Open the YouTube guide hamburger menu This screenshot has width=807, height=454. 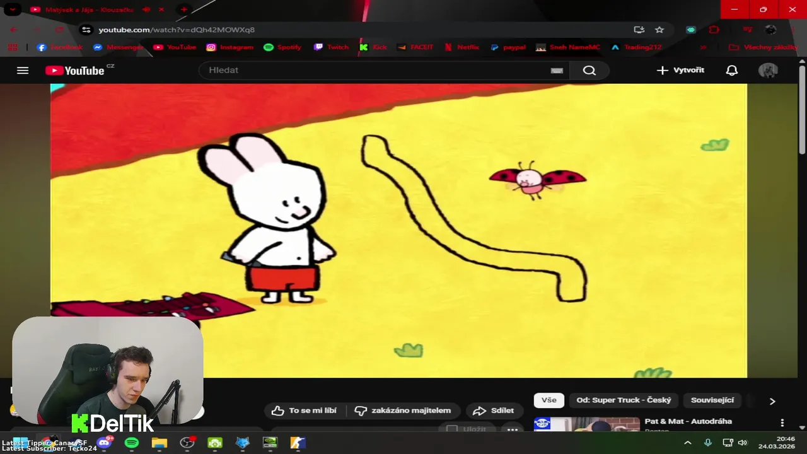click(23, 71)
